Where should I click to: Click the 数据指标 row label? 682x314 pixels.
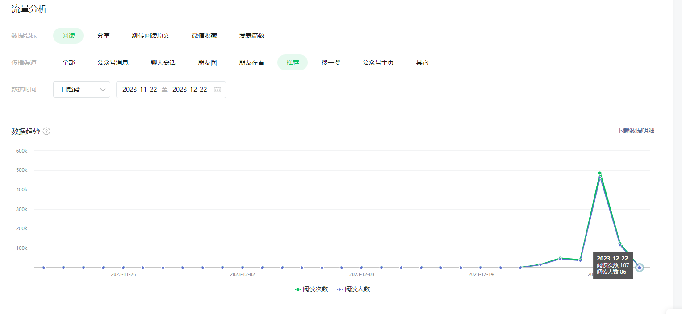click(24, 36)
